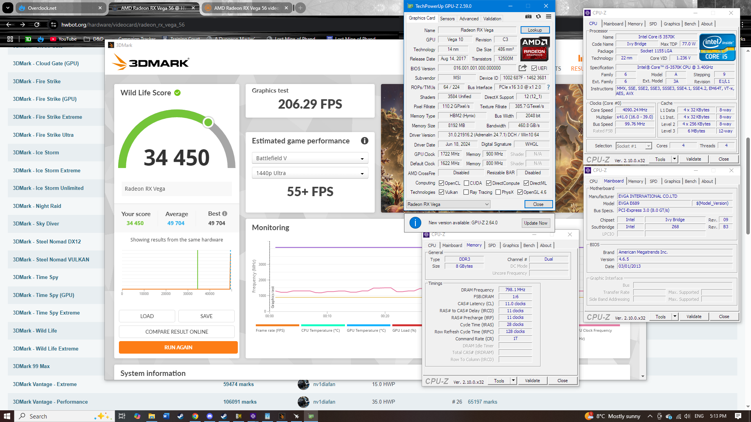Open Copilot icon on taskbar

click(x=137, y=416)
